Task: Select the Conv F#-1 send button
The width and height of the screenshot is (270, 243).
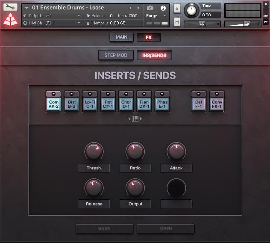Action: click(217, 104)
